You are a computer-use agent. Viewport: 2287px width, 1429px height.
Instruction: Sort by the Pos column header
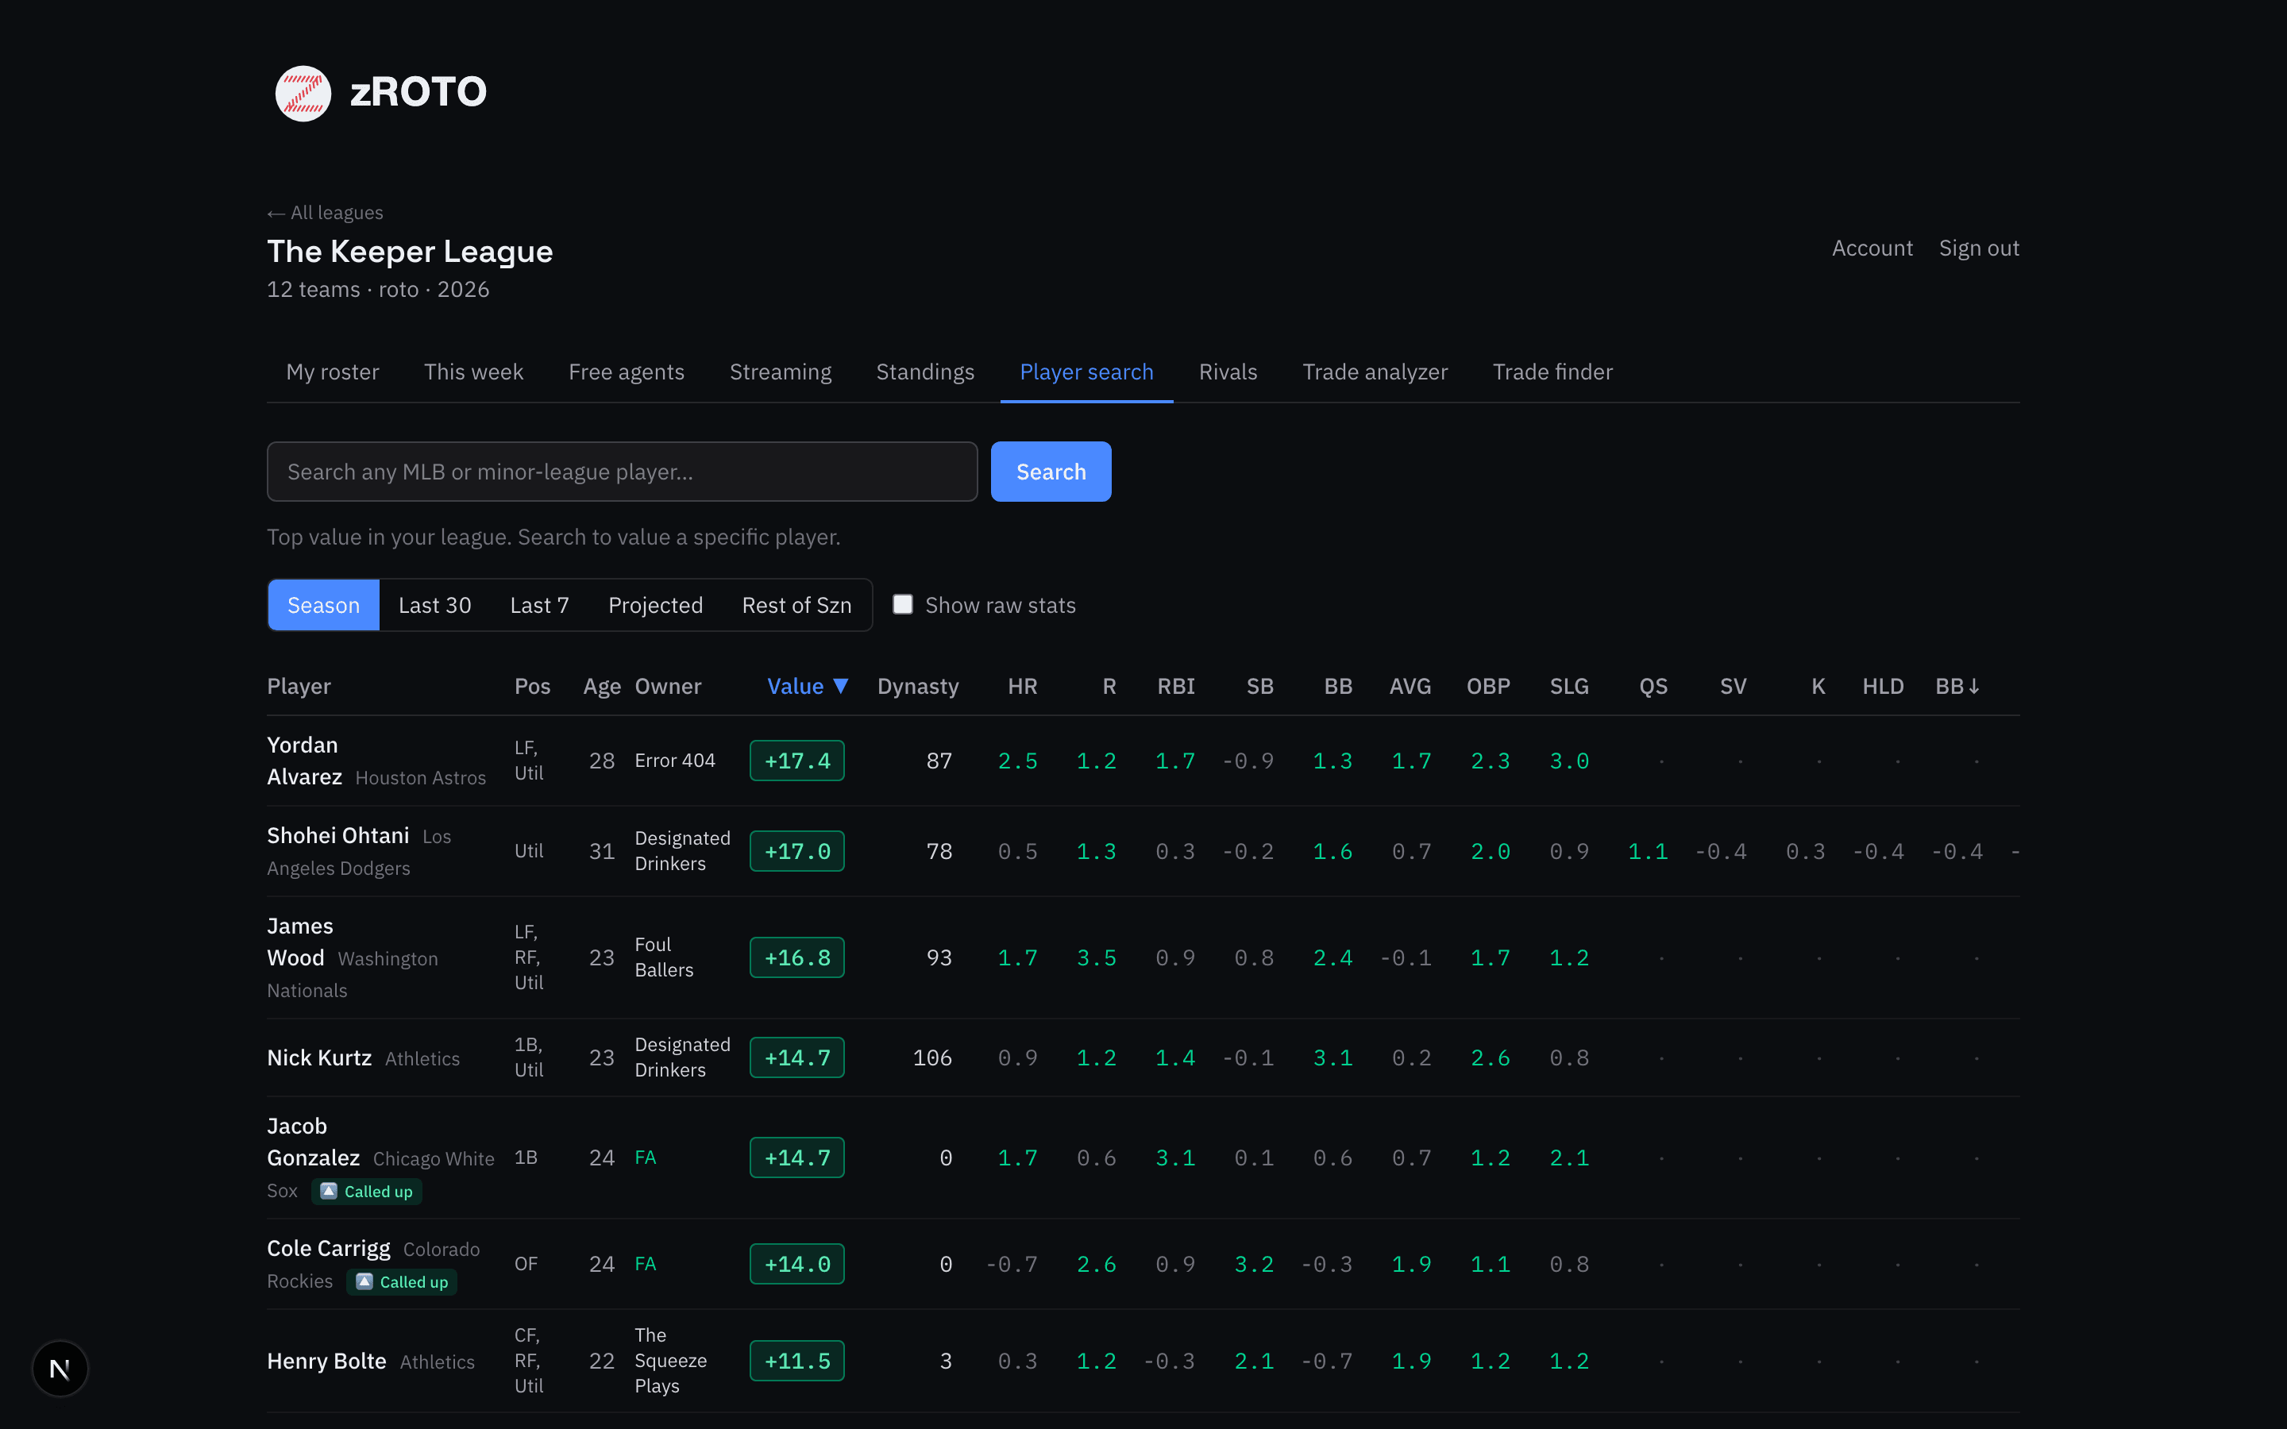tap(532, 686)
